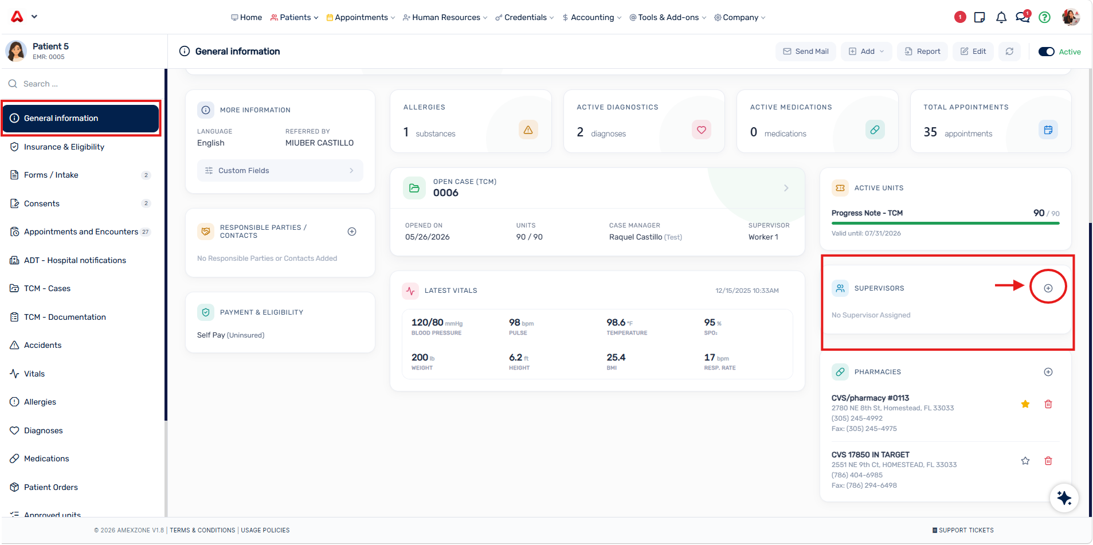1093x545 pixels.
Task: Click active medications pill icon
Action: [x=875, y=130]
